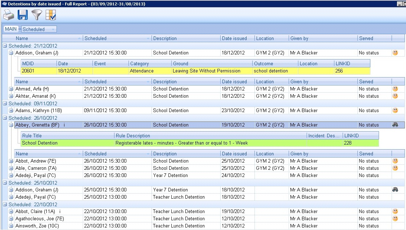406x230 pixels.
Task: Select Ainsworth, Zoe 'Teacher Lunch Detention' cell
Action: tap(186, 226)
